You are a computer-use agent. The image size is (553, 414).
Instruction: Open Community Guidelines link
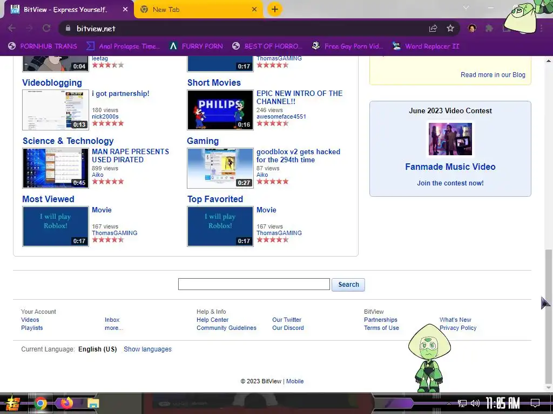pos(226,328)
